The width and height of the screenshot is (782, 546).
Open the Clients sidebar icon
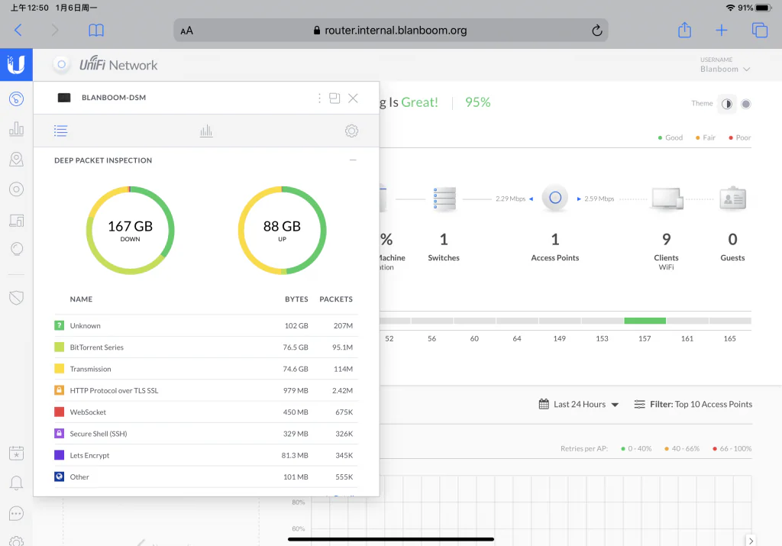[17, 220]
